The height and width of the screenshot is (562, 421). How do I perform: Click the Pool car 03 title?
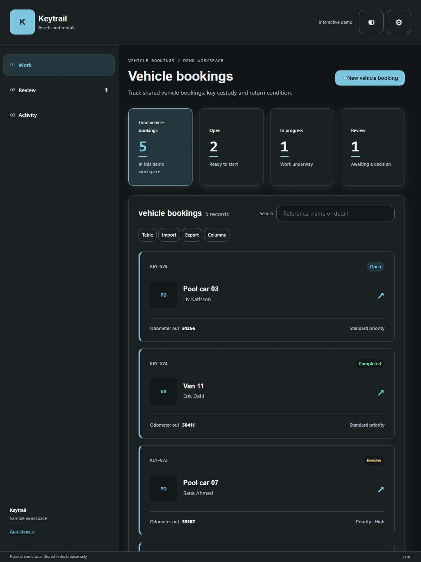point(201,289)
